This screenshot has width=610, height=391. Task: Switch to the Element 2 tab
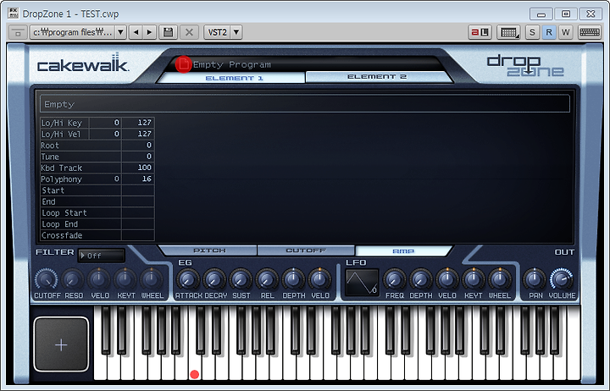tap(376, 76)
